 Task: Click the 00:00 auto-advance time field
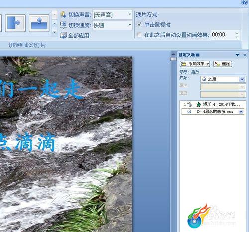[x=223, y=35]
